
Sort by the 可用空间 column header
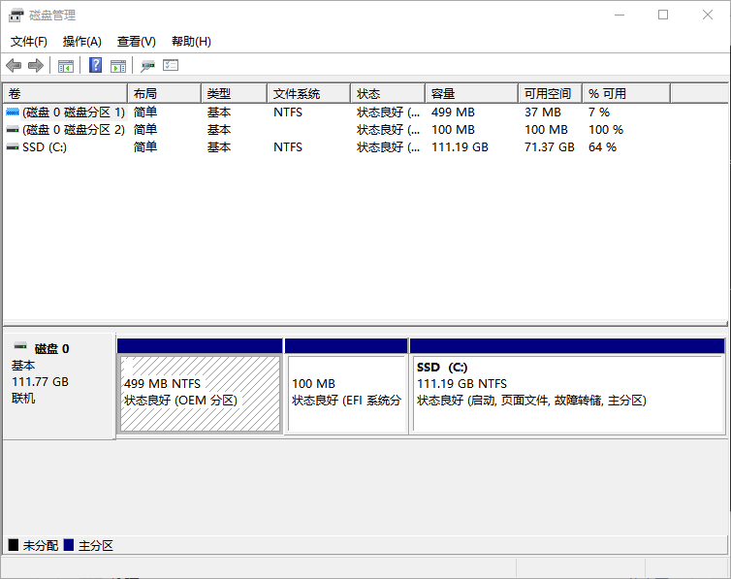click(x=550, y=94)
